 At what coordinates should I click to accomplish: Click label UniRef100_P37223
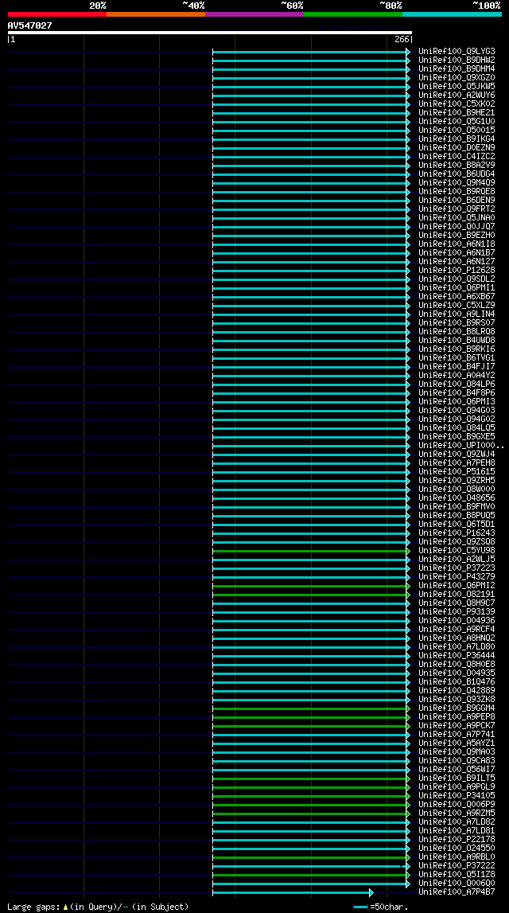point(457,568)
